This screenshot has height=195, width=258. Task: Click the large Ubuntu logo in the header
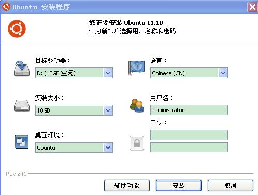17,29
